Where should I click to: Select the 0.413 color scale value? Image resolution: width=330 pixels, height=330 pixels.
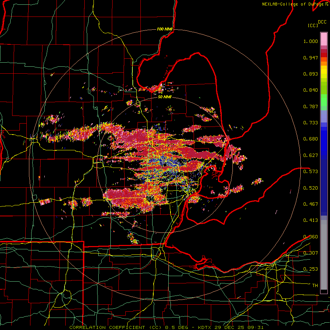pos(311,220)
